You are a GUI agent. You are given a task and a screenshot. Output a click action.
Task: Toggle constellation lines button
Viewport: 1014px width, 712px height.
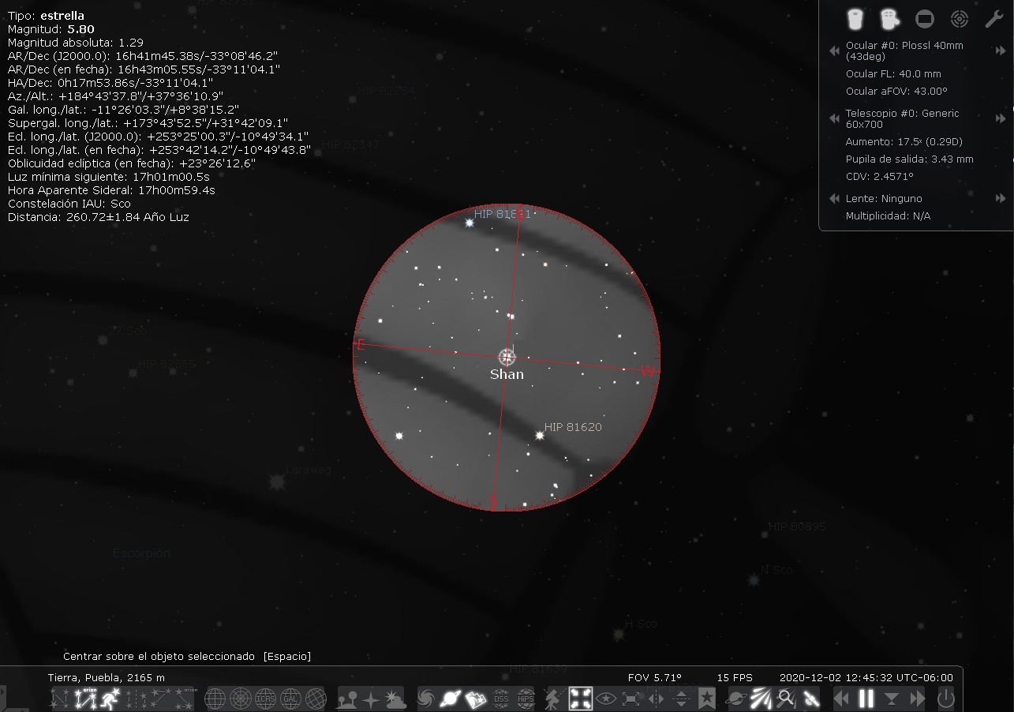60,699
